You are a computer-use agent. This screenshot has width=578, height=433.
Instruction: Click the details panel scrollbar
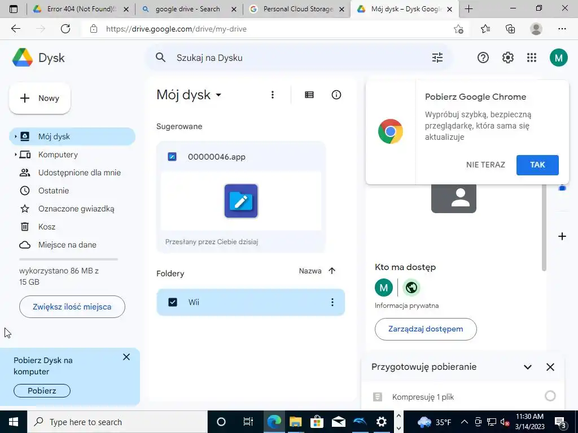[x=544, y=228]
